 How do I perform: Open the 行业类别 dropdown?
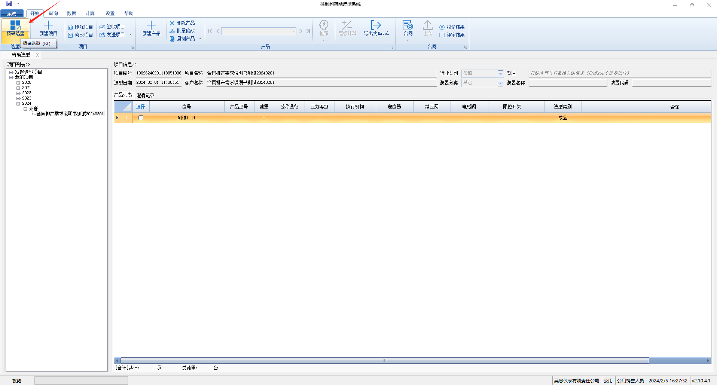[500, 74]
